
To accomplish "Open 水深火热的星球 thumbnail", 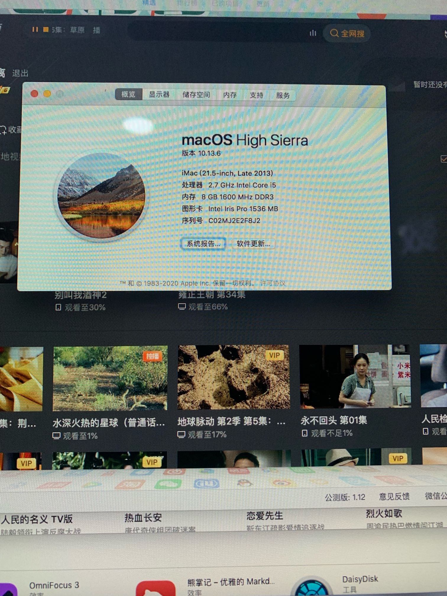I will point(110,378).
